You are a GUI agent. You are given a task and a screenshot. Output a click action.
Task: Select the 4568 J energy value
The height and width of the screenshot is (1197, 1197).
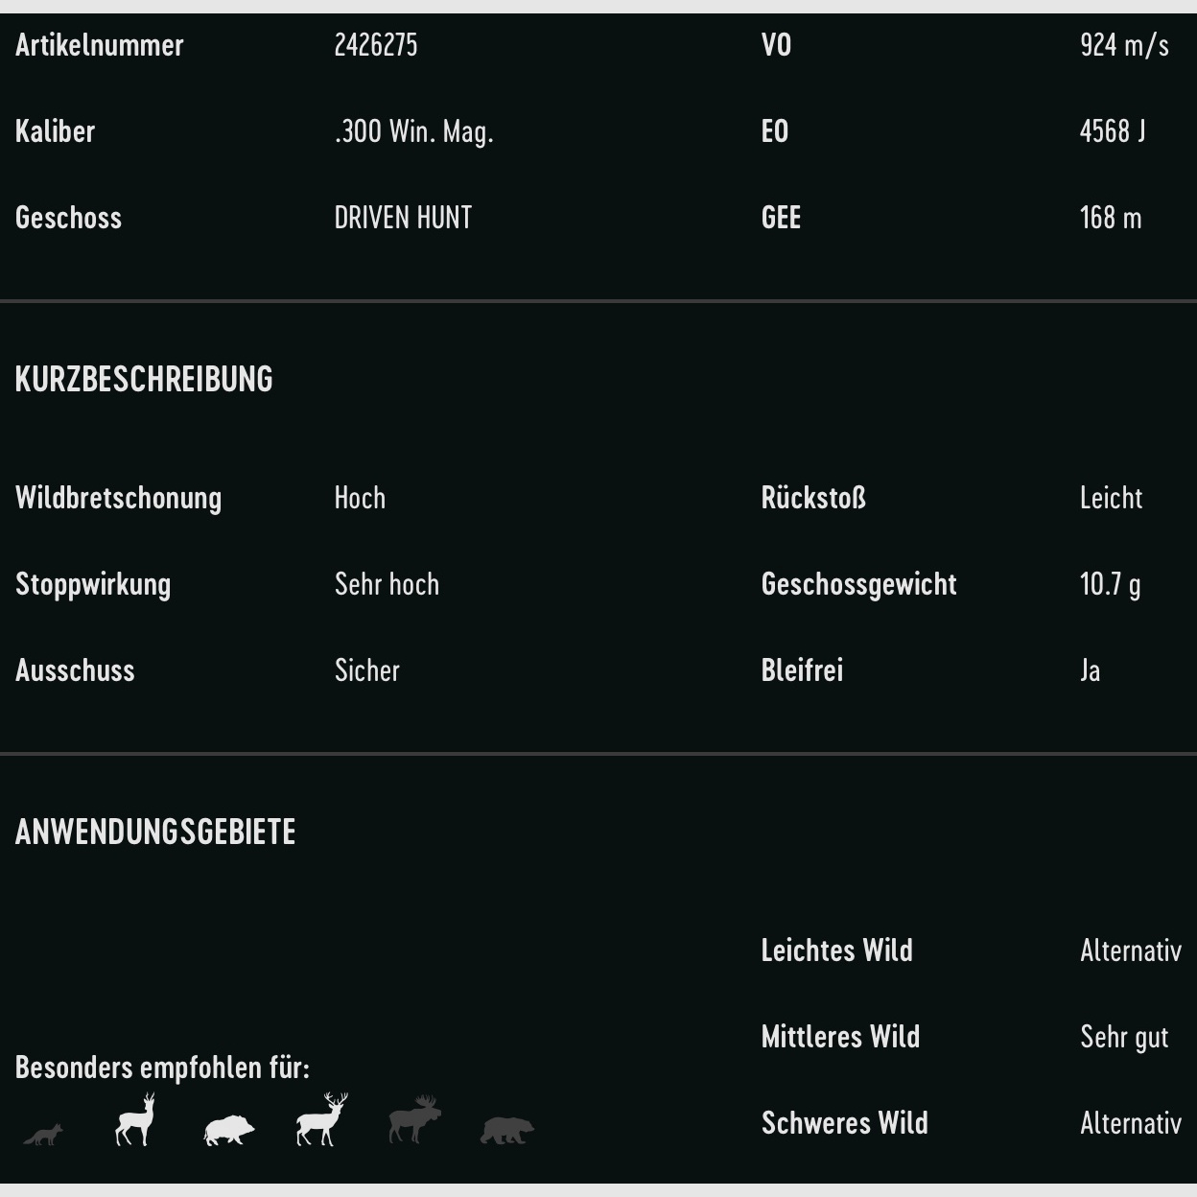1113,131
